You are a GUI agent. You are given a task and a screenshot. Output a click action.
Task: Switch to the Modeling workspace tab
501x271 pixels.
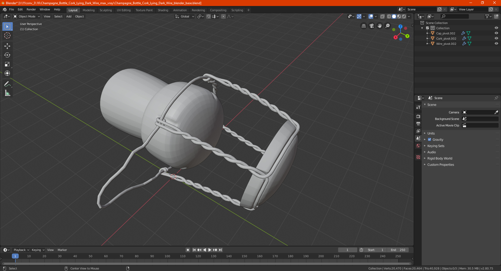[x=88, y=10]
